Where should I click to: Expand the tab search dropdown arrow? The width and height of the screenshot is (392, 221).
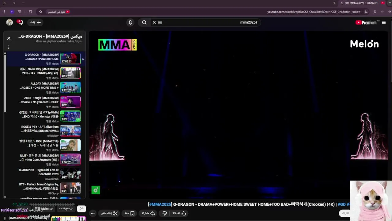[x=390, y=3]
